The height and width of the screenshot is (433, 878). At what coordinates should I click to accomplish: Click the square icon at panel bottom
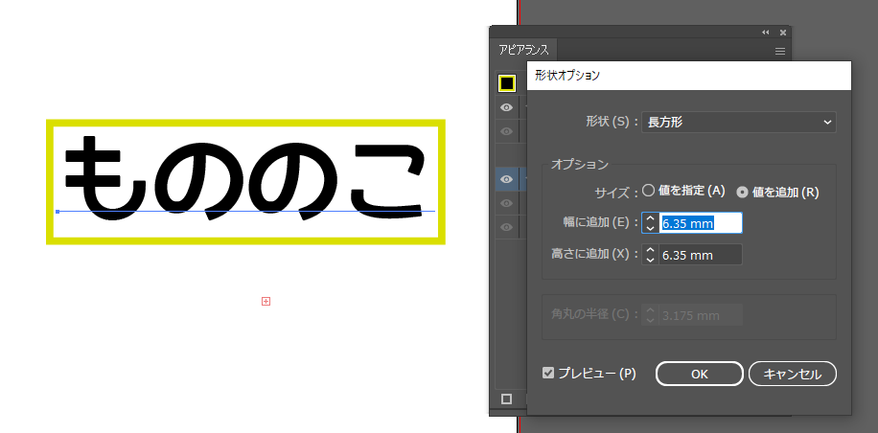507,399
